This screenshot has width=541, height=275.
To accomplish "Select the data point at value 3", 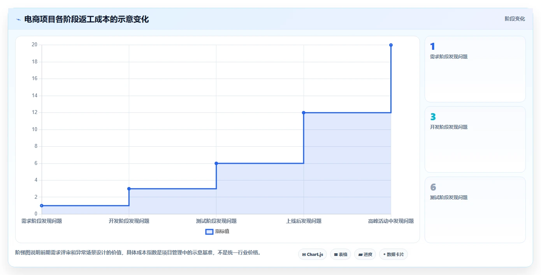I will click(x=129, y=189).
